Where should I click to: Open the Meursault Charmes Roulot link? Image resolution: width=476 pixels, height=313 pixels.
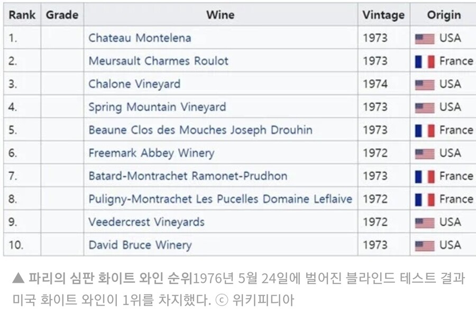[158, 61]
